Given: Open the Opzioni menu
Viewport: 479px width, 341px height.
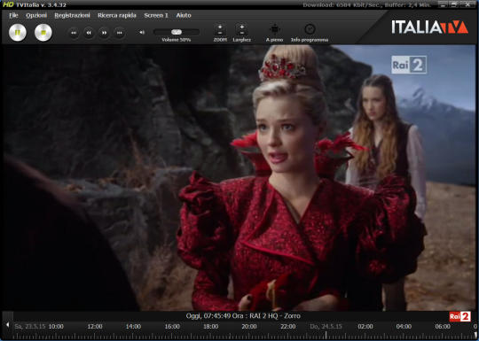Looking at the screenshot, I should coord(36,15).
